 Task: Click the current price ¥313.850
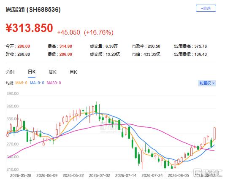tap(30, 28)
